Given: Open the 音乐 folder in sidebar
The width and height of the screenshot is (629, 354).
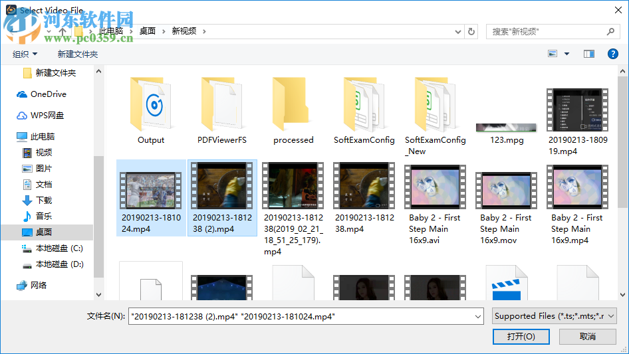Looking at the screenshot, I should tap(37, 216).
